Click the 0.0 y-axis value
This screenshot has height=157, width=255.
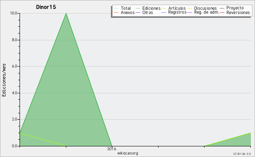(14, 146)
